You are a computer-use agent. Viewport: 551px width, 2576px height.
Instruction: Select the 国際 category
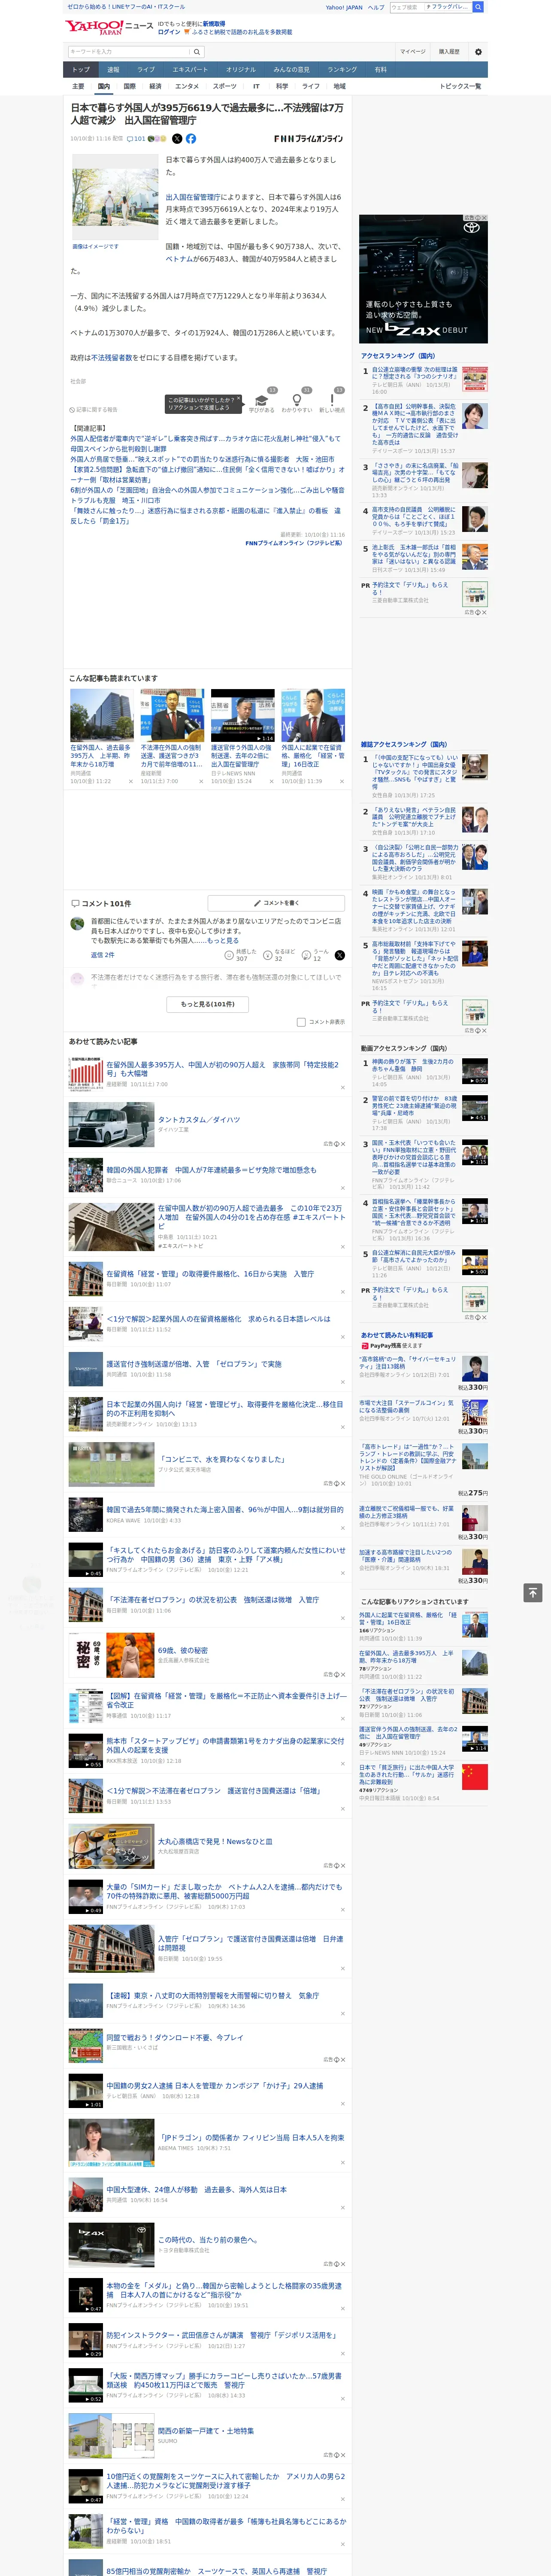[129, 86]
